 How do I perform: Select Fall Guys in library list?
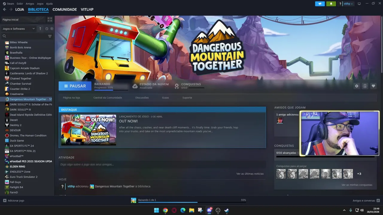(x=15, y=182)
